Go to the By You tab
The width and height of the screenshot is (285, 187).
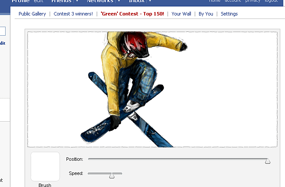[206, 14]
